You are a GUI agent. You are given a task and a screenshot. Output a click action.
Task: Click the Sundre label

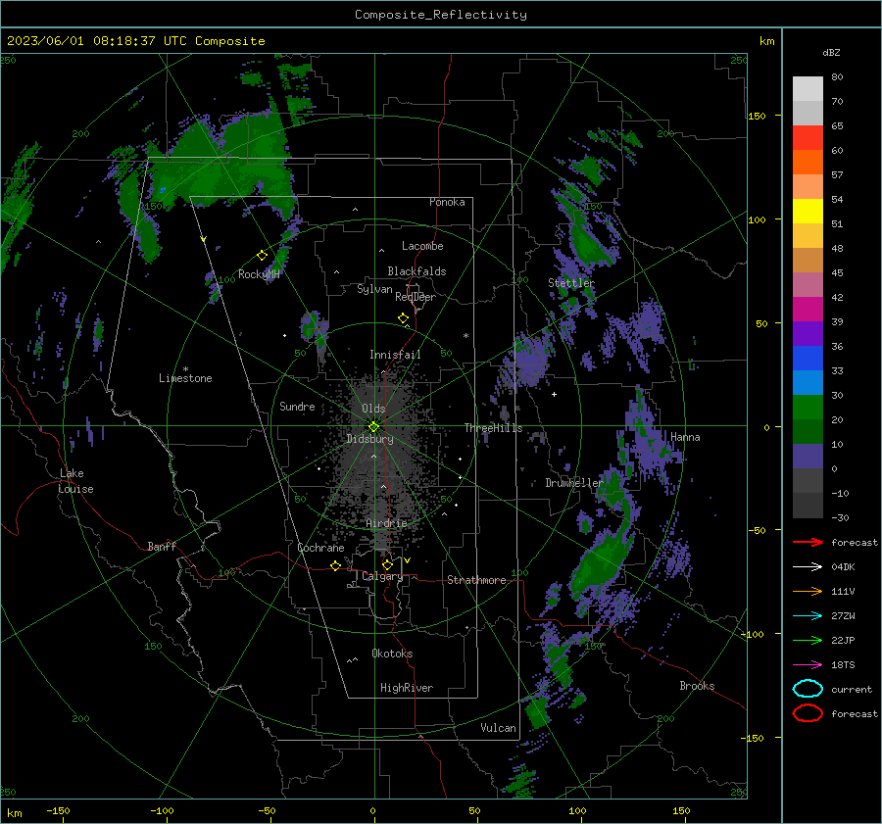coord(297,406)
